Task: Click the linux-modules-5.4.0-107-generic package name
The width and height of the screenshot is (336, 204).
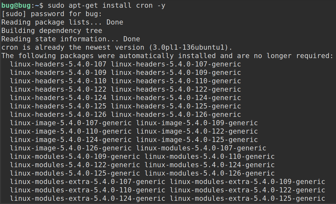Action: click(201, 148)
